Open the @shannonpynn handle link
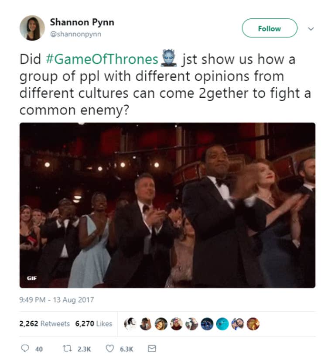Screen dimensions: 335x361 pyautogui.click(x=76, y=34)
